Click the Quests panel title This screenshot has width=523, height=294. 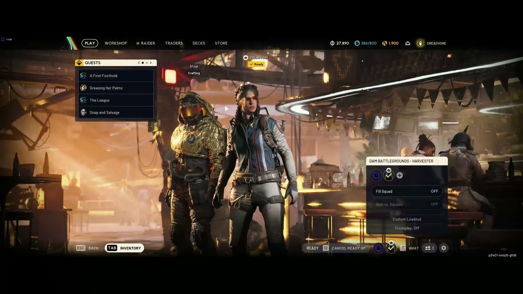(93, 63)
